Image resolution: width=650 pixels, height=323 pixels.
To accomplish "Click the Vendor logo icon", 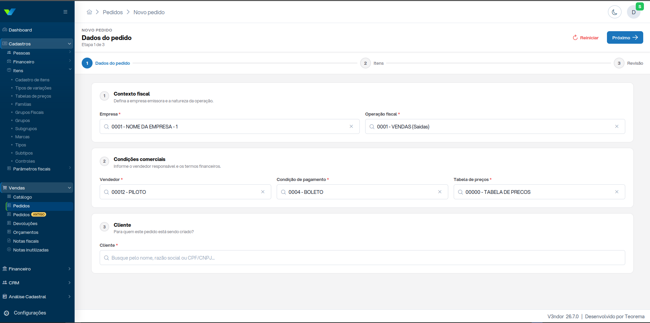I will tap(9, 12).
